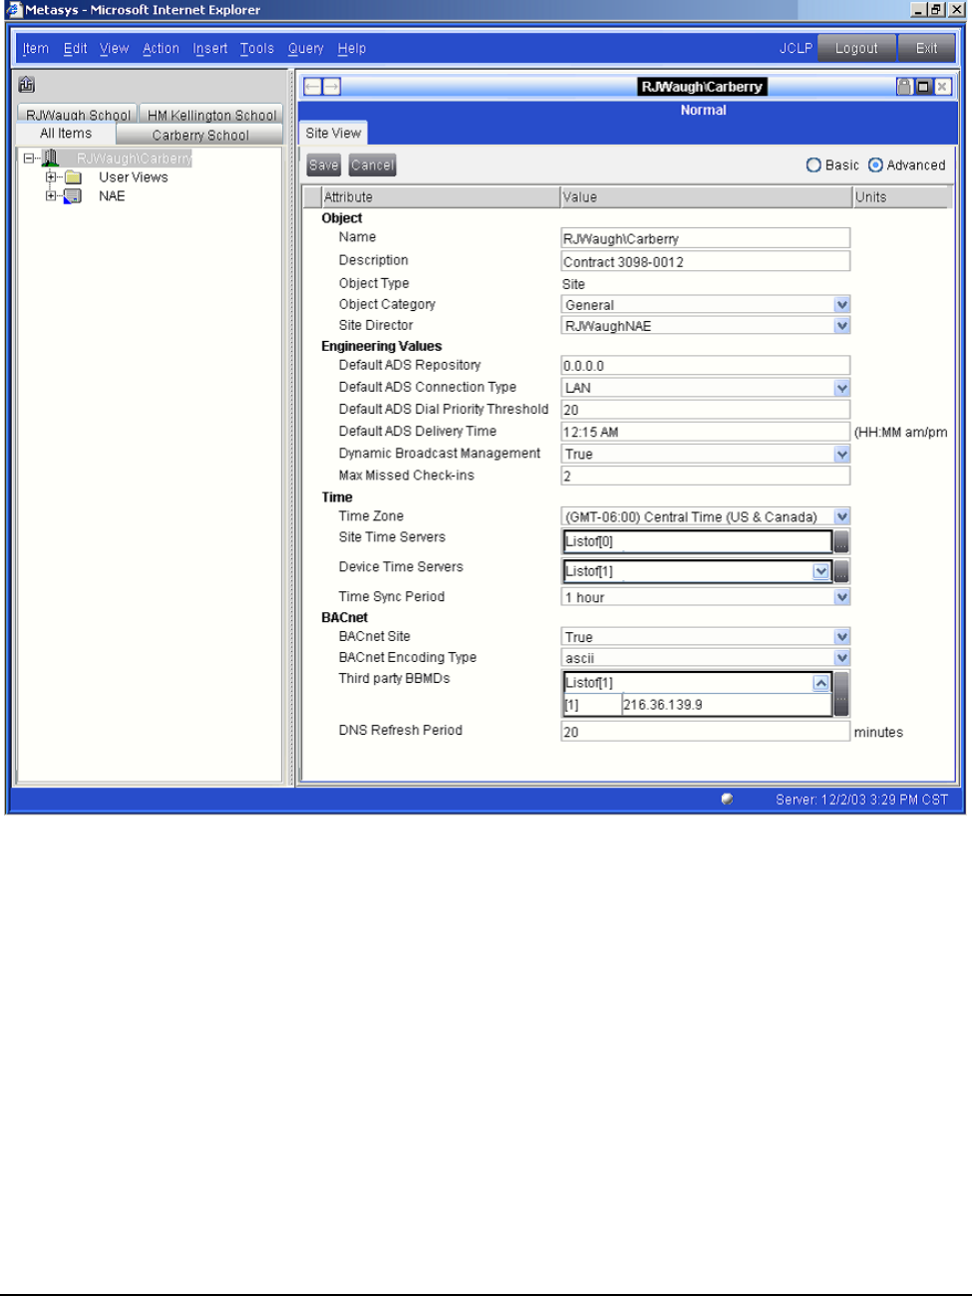This screenshot has height=1296, width=972.
Task: Collapse the Third party BBMDs list arrow
Action: coord(820,683)
